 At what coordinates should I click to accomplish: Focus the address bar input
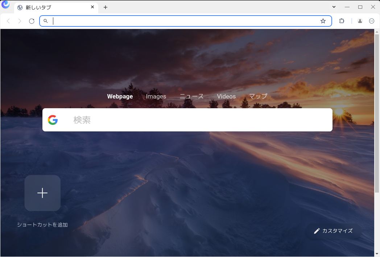click(185, 21)
